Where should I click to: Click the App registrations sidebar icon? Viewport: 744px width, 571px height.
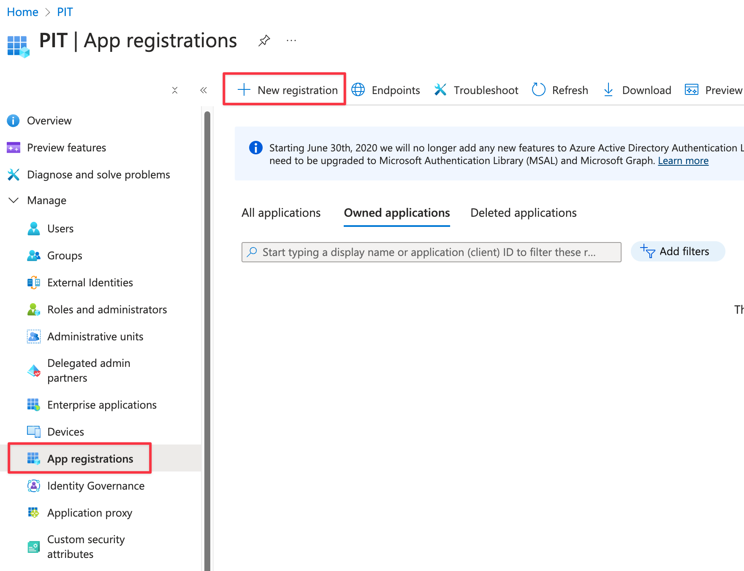(34, 459)
